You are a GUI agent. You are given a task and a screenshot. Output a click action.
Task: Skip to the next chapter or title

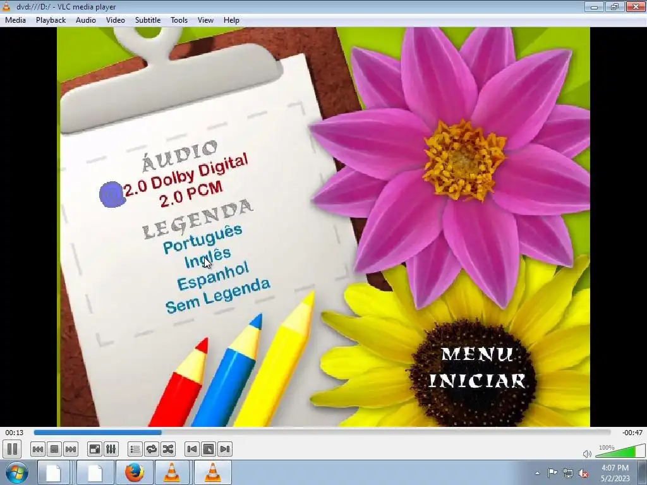pos(71,449)
